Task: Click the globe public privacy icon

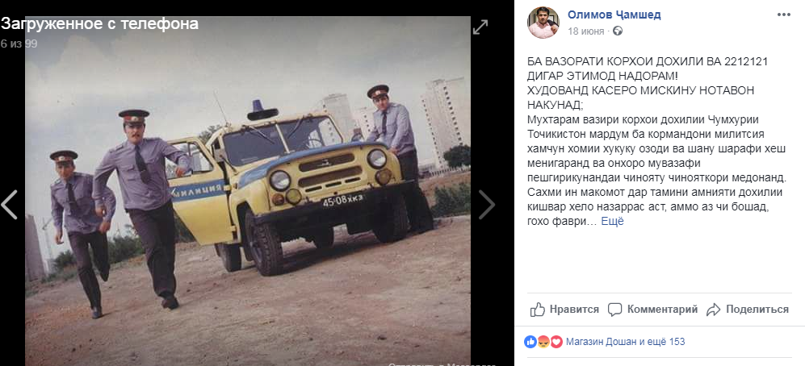Action: [618, 31]
